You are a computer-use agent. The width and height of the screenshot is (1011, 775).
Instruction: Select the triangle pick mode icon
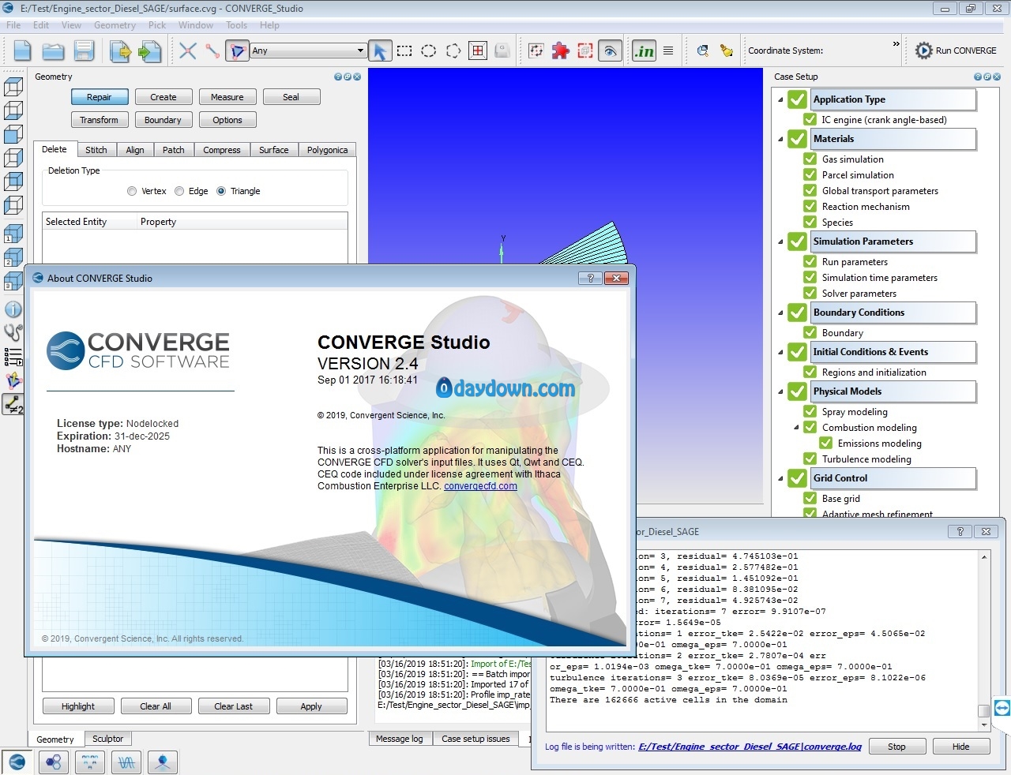(237, 51)
